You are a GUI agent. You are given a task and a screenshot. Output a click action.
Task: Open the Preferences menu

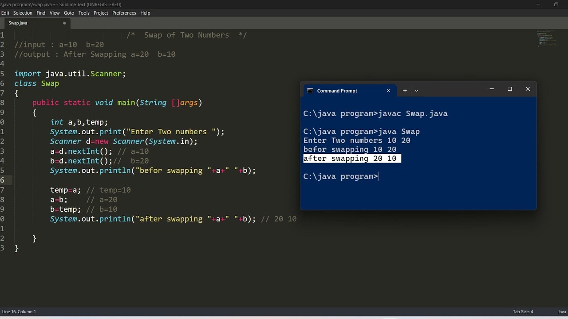[124, 13]
